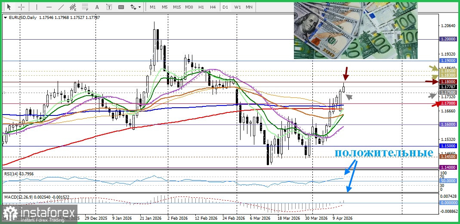Switch chart to M5 timeframe
Viewport: 460px width, 224px height.
point(164,7)
